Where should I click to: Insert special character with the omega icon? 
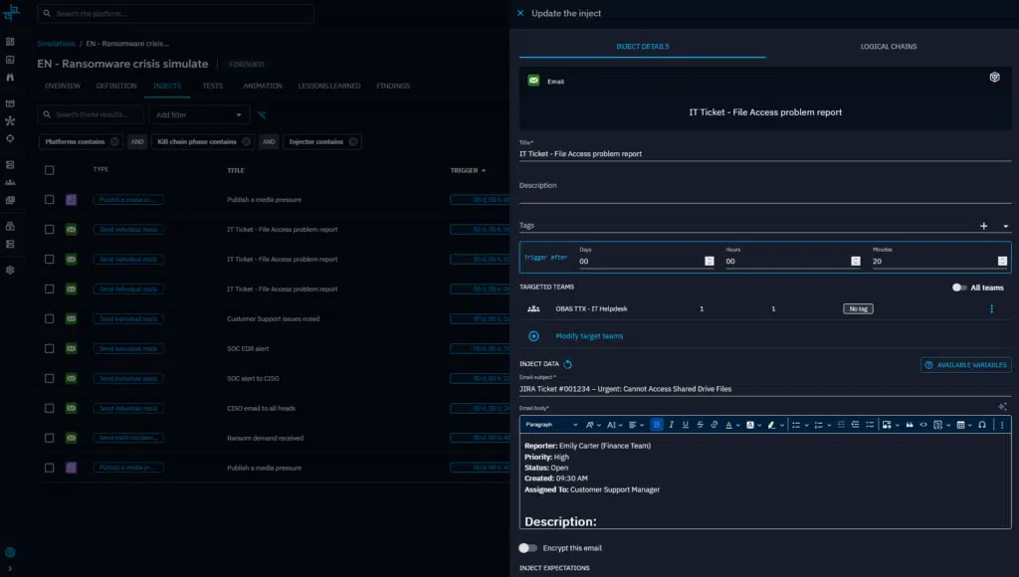(x=982, y=425)
